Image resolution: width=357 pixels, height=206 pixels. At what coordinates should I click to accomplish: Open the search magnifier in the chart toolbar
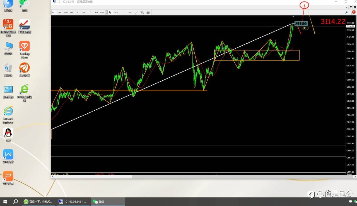347,12
